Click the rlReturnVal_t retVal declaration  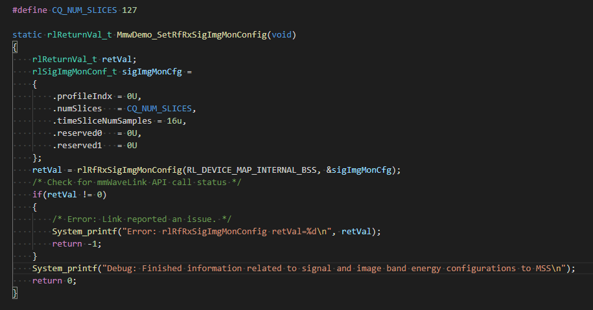[84, 60]
